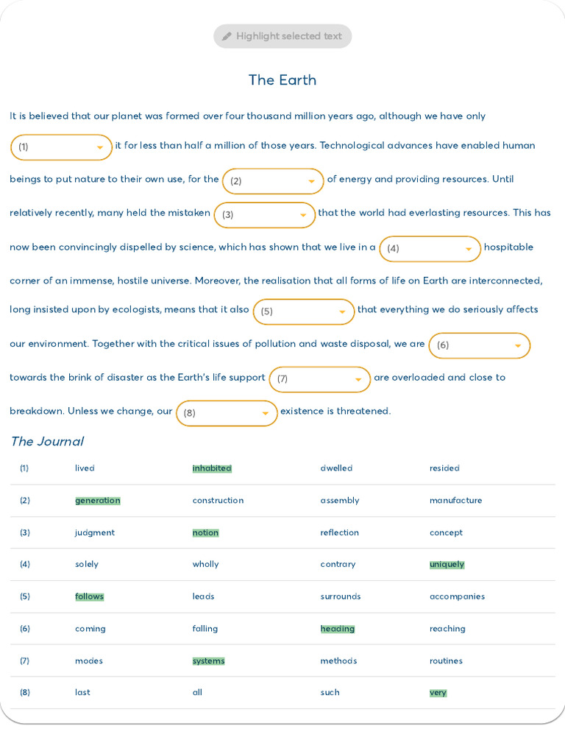
Task: Click the word "dwelled"
Action: [x=336, y=468]
